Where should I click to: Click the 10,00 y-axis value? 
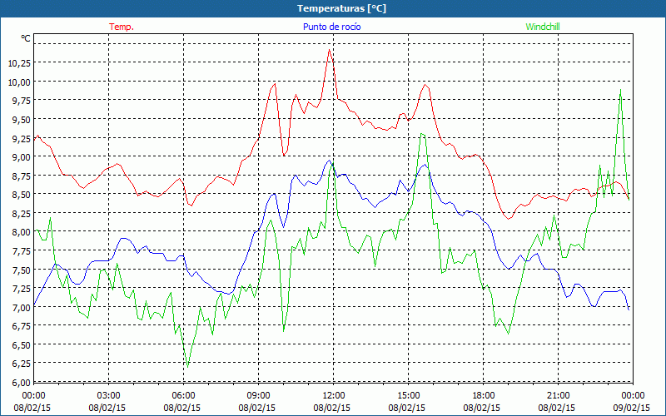pos(19,82)
